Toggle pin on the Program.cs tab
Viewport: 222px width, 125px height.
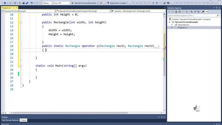[x=14, y=8]
